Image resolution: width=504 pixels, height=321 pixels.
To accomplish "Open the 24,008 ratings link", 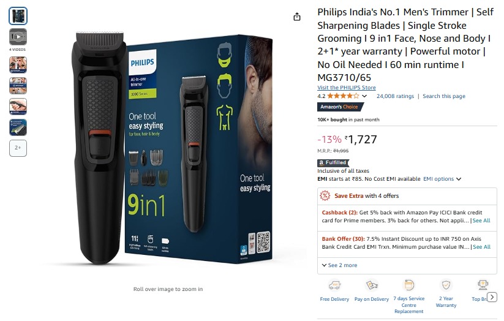I will pyautogui.click(x=395, y=96).
